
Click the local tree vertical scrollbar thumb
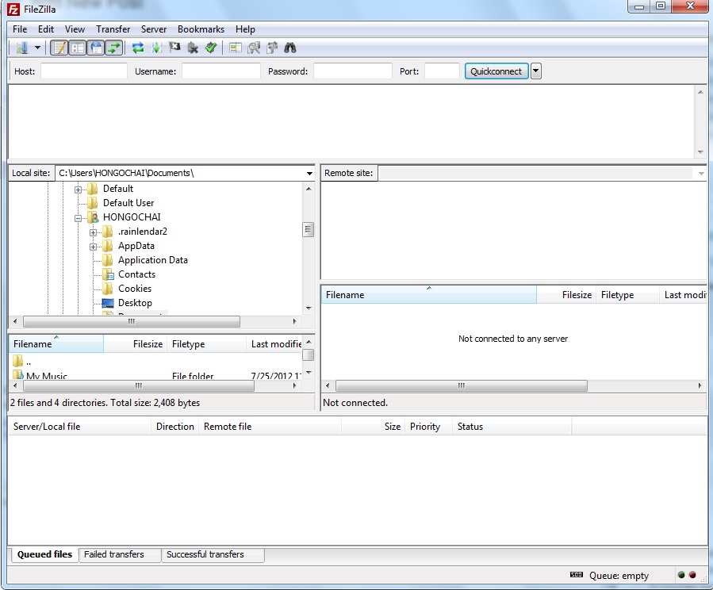click(308, 229)
